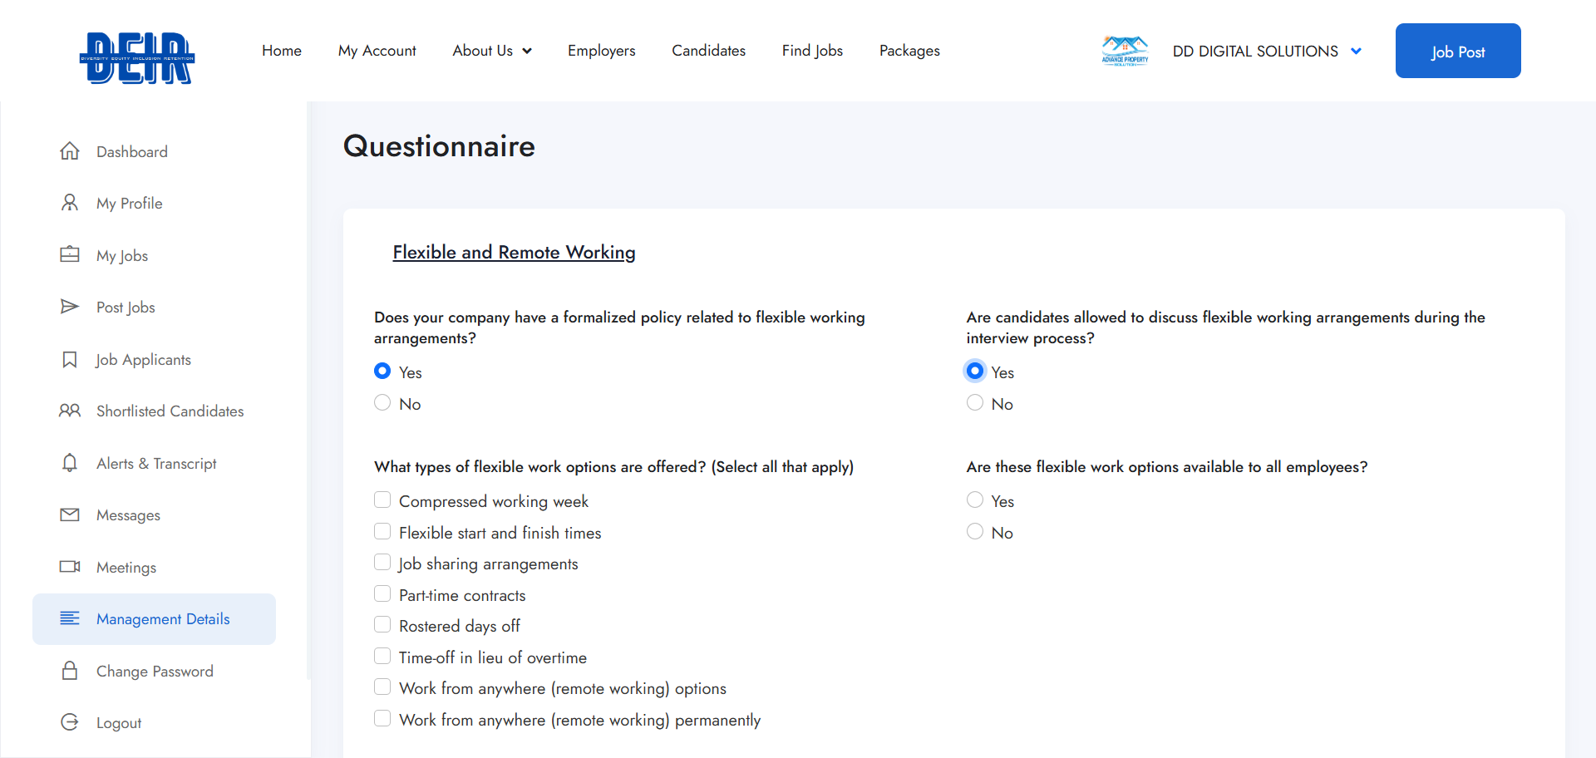The height and width of the screenshot is (758, 1596).
Task: Go to My Account in navigation
Action: click(x=377, y=51)
